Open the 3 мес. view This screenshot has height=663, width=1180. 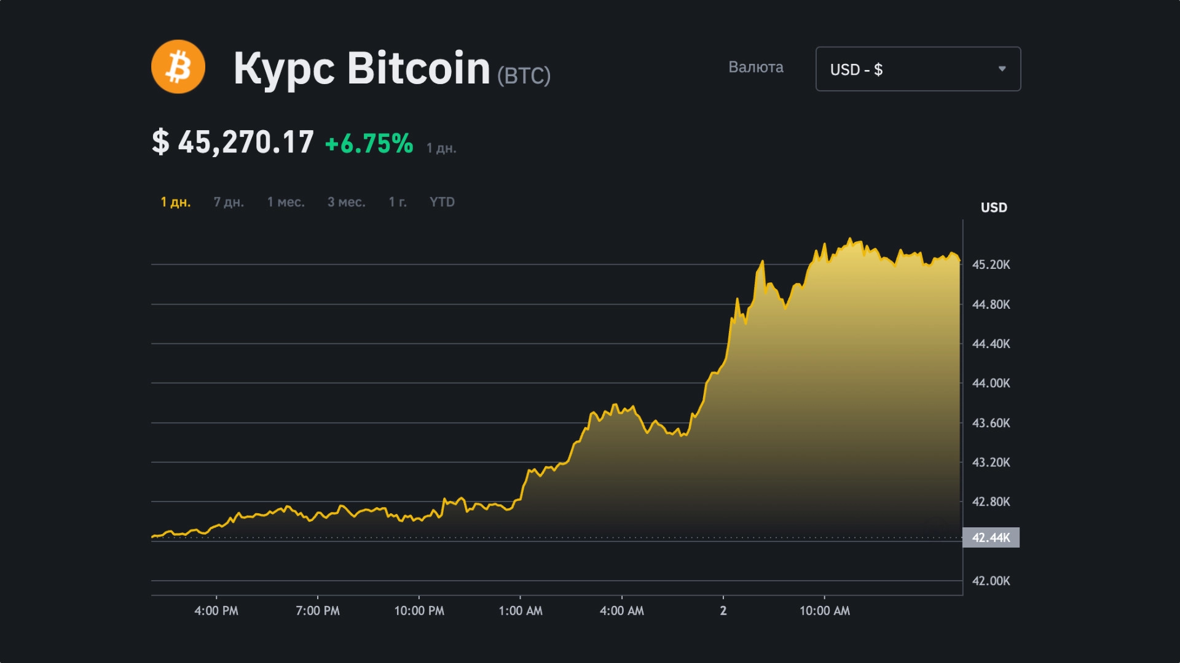coord(346,201)
